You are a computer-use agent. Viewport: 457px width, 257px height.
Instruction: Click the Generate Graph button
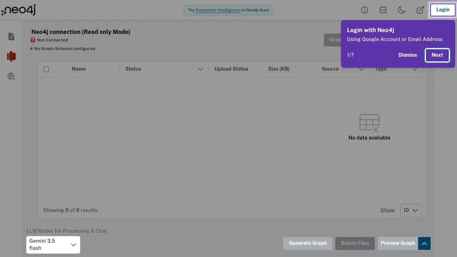[308, 243]
